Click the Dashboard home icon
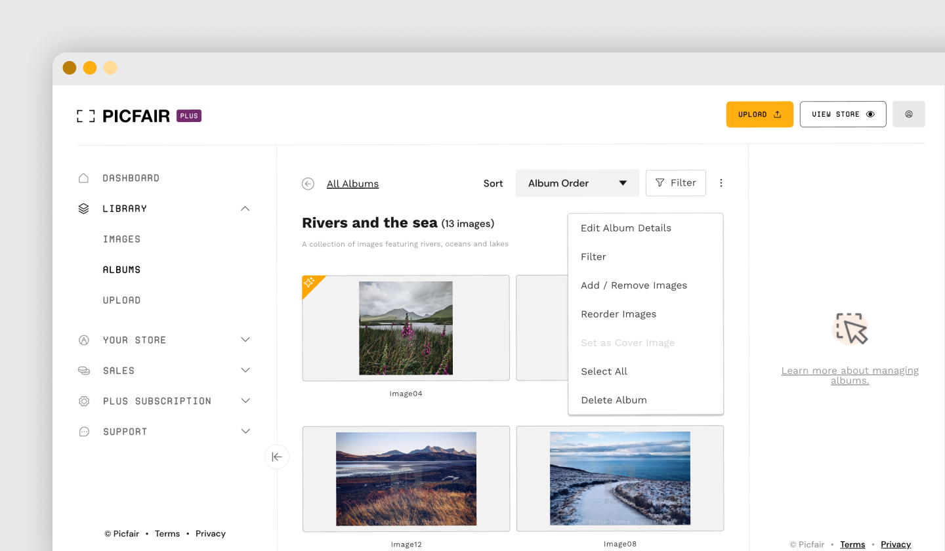Viewport: 945px width, 551px height. (83, 178)
